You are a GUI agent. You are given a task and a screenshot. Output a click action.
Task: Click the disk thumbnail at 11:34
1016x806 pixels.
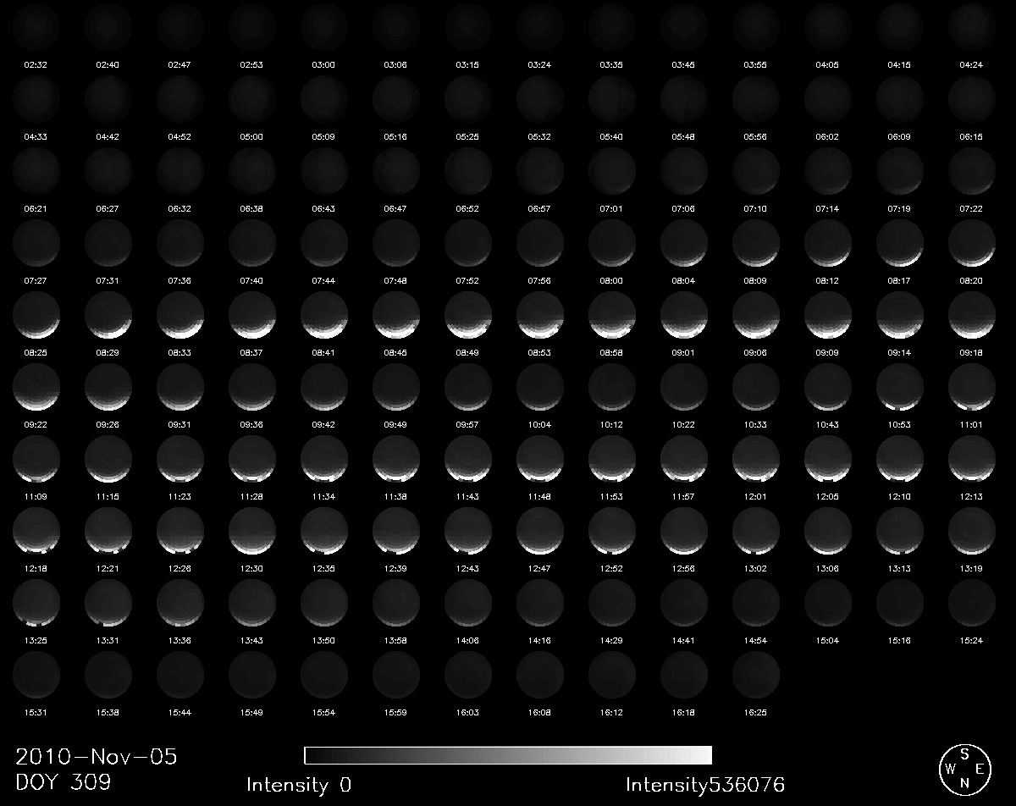point(324,458)
